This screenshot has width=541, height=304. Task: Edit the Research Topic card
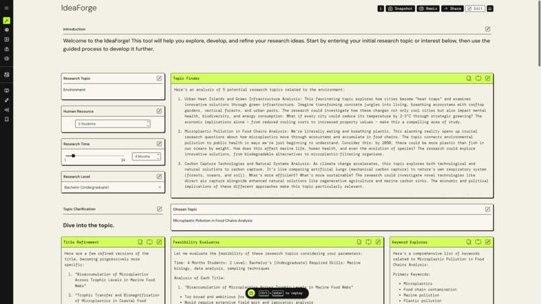click(159, 79)
